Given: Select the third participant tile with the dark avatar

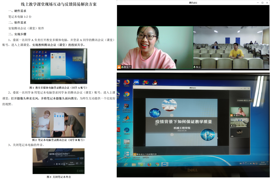Looking at the screenshot, I should (x=239, y=133).
